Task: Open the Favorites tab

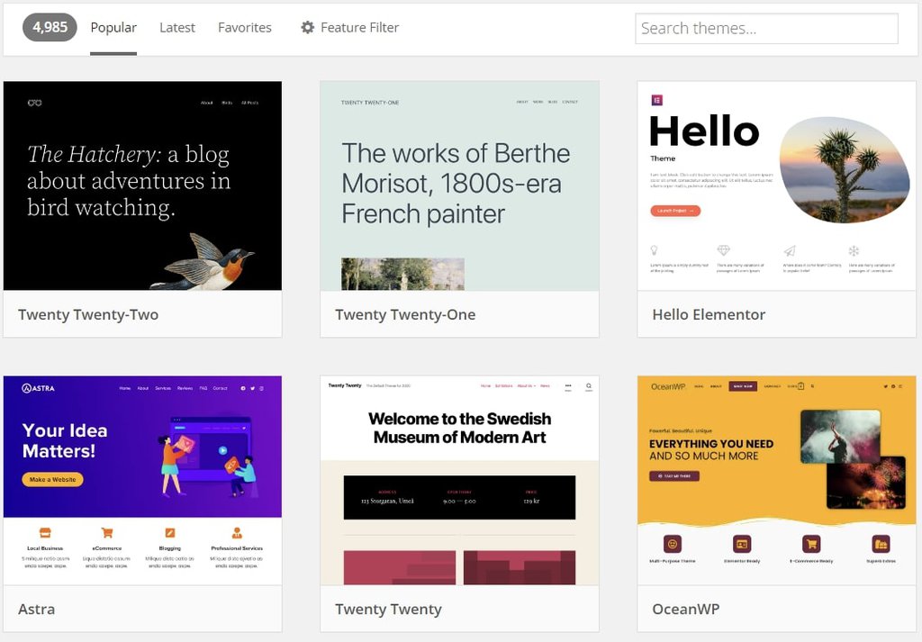Action: (x=244, y=27)
